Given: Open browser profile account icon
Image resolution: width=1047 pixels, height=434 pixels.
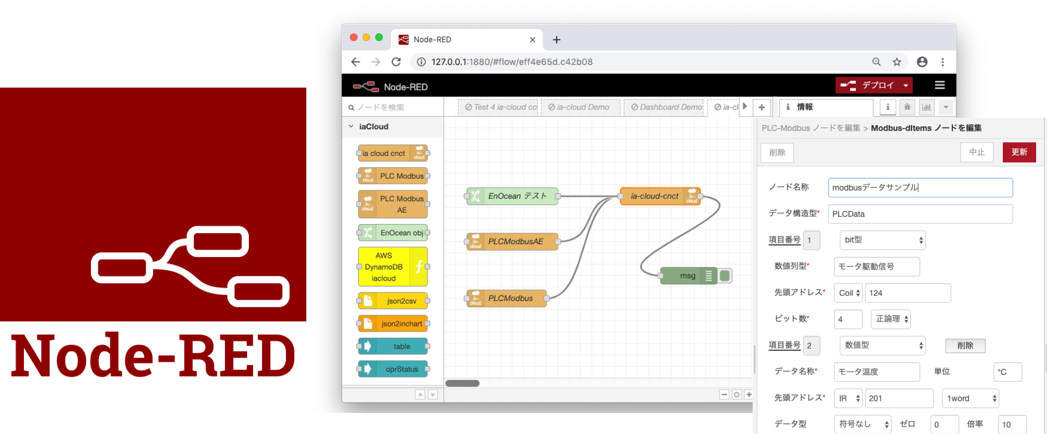Looking at the screenshot, I should click(922, 62).
